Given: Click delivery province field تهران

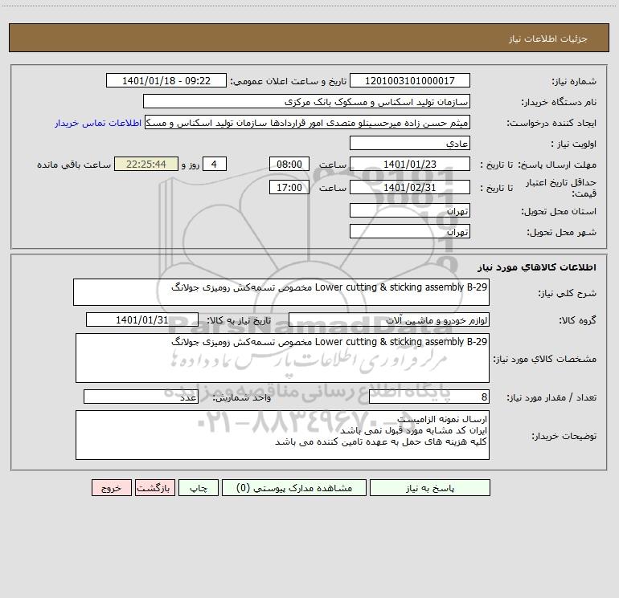Looking at the screenshot, I should coord(410,210).
